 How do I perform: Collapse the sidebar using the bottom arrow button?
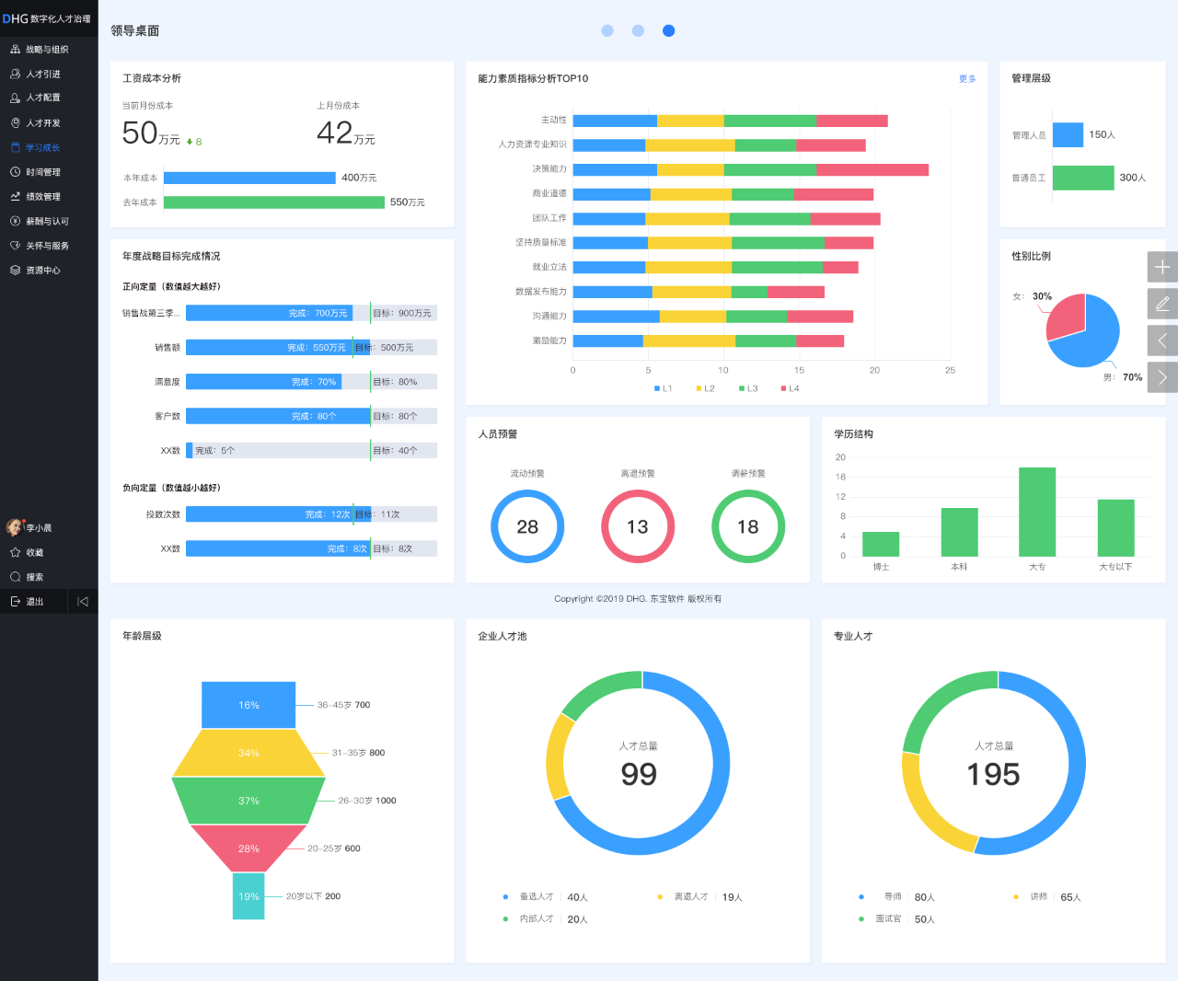(x=83, y=601)
